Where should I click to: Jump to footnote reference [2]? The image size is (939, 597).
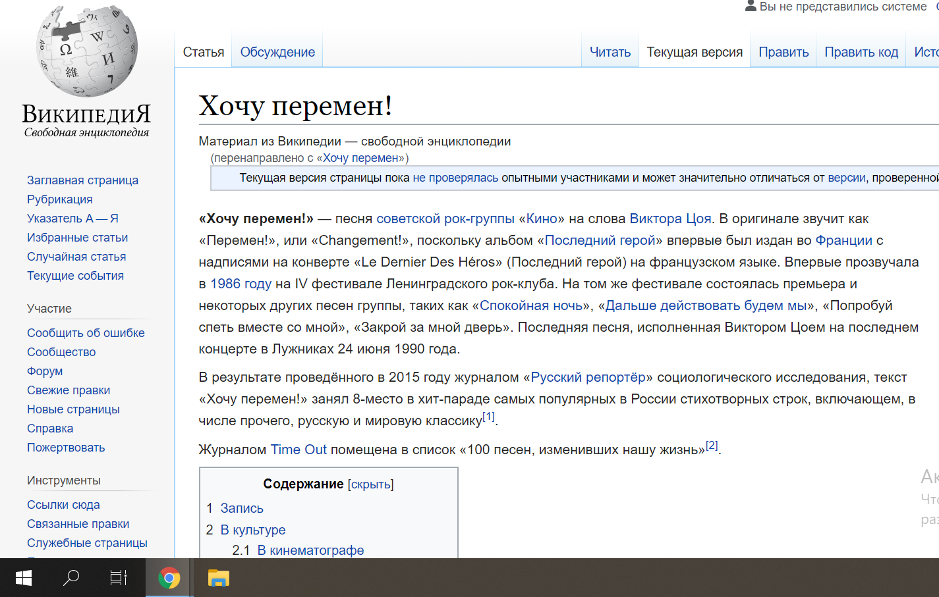coord(712,446)
